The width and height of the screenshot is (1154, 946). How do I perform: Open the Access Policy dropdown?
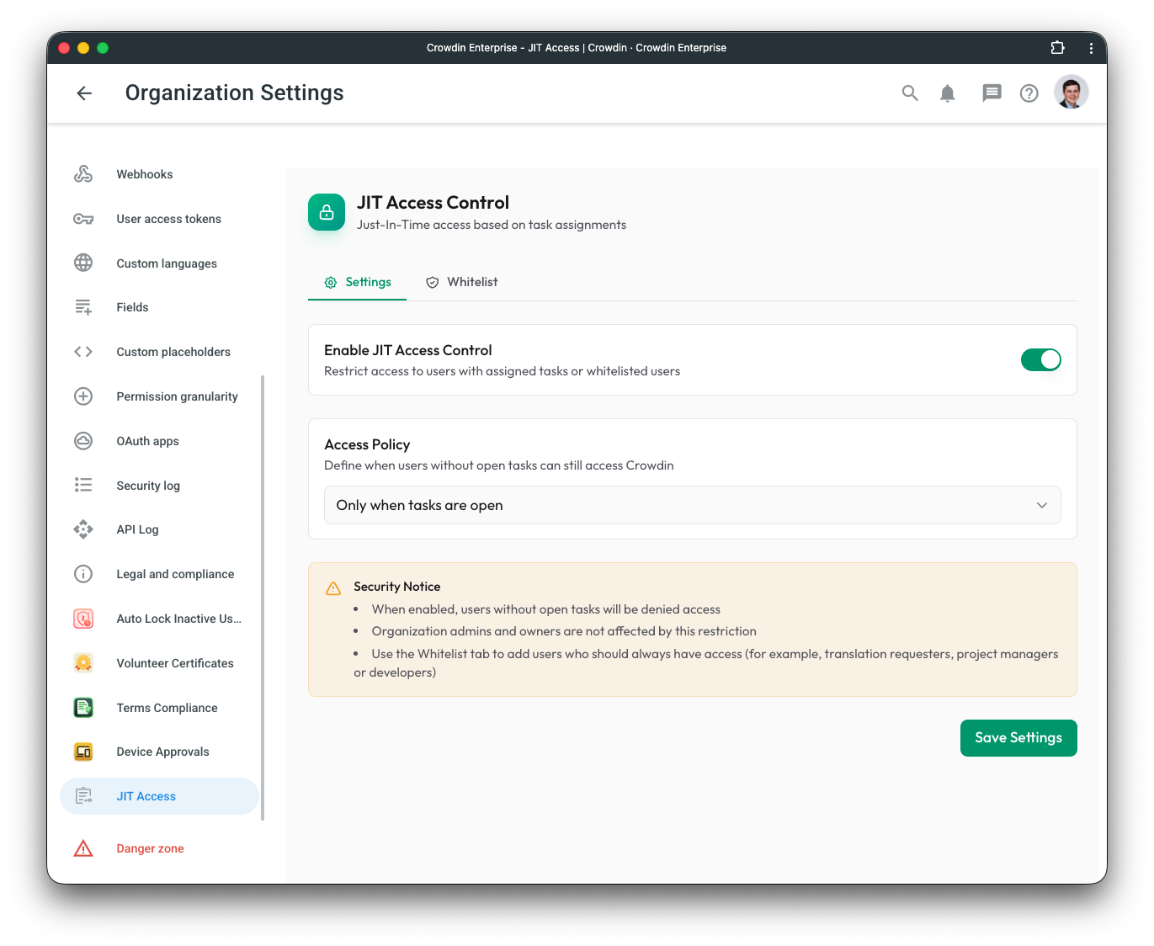[x=693, y=505]
